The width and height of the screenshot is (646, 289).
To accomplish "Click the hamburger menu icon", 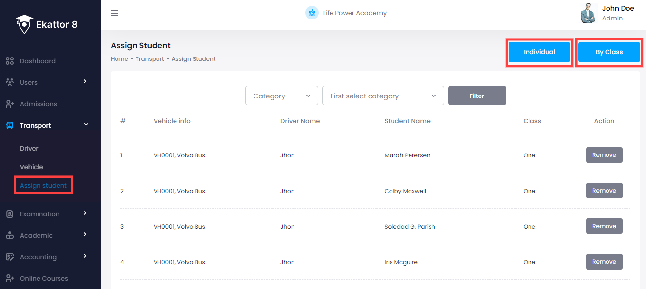I will [114, 13].
